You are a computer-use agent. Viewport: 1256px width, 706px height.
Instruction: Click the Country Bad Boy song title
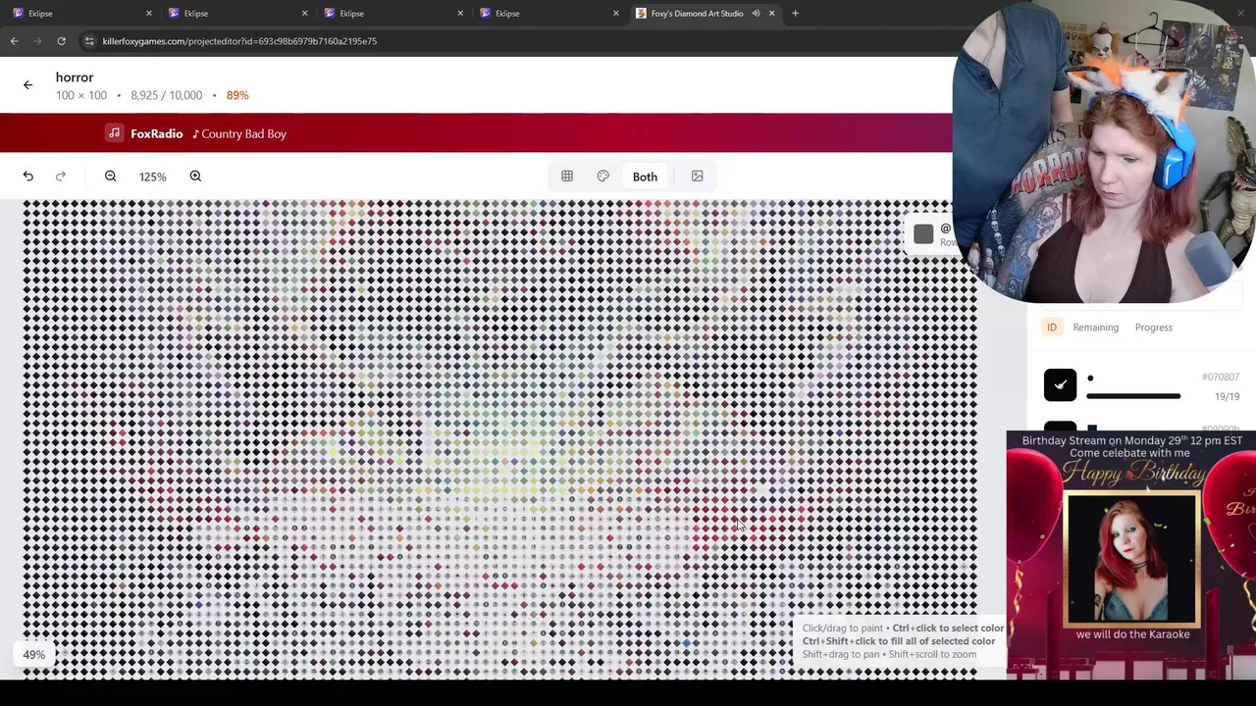point(243,133)
